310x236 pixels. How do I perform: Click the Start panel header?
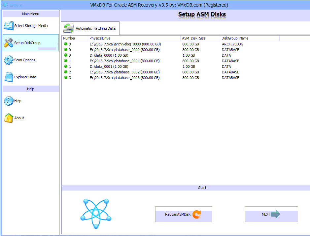202,188
